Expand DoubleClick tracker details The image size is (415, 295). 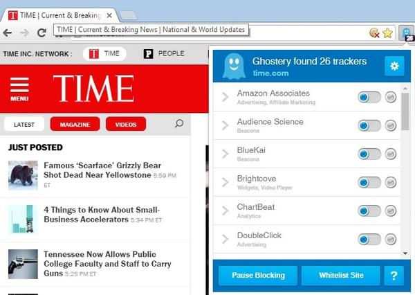225,239
